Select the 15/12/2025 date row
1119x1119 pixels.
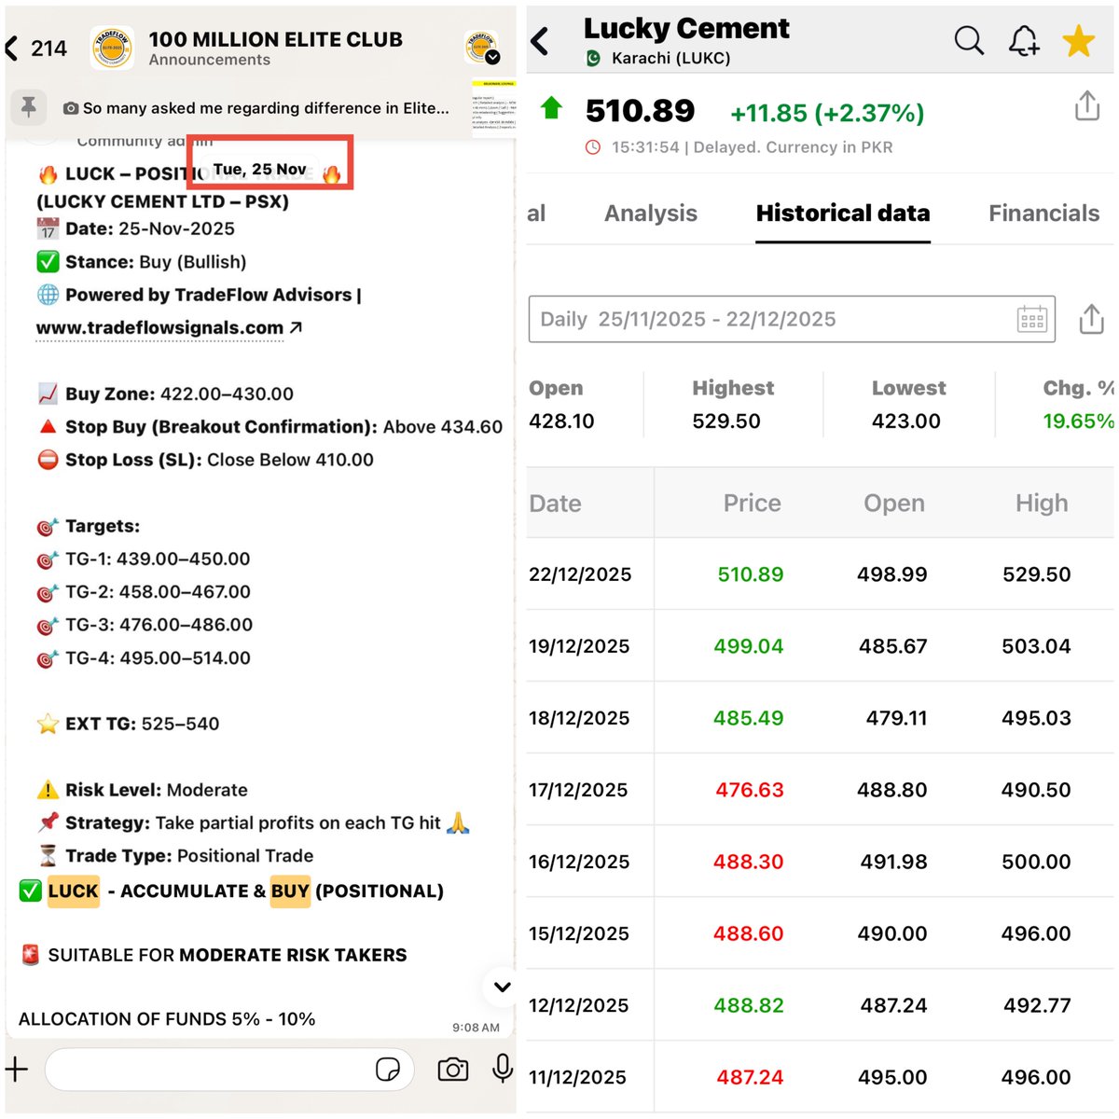(x=820, y=933)
